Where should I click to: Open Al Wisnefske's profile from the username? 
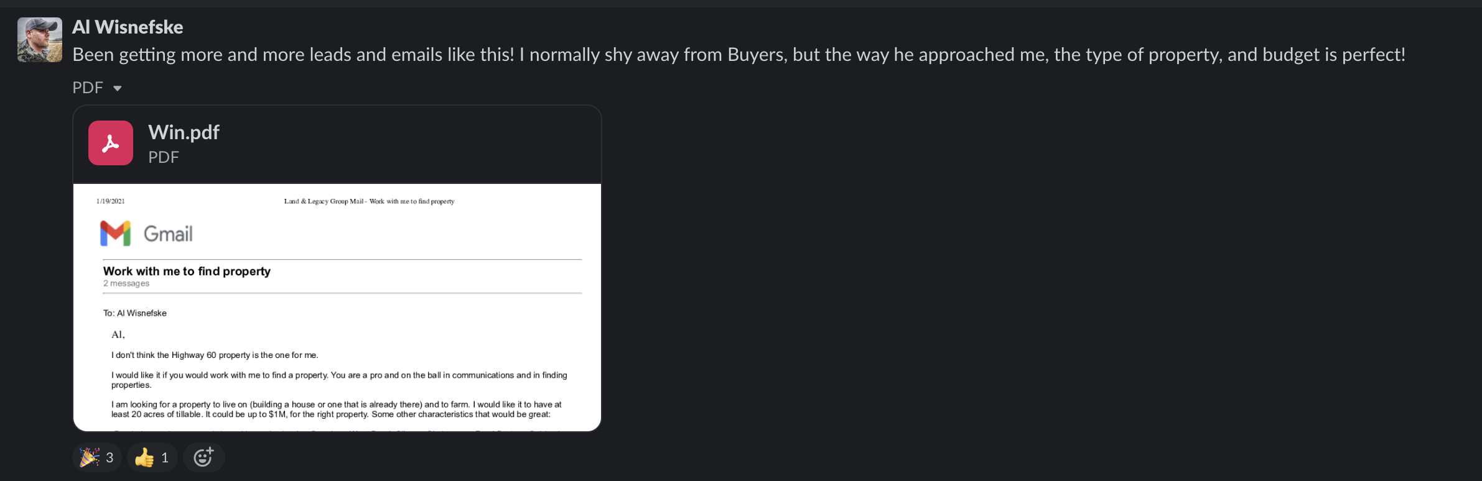coord(128,27)
